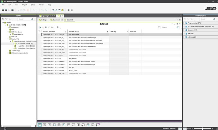Click the chart icon in bottom toolbar
The image size is (218, 130).
[x=73, y=125]
